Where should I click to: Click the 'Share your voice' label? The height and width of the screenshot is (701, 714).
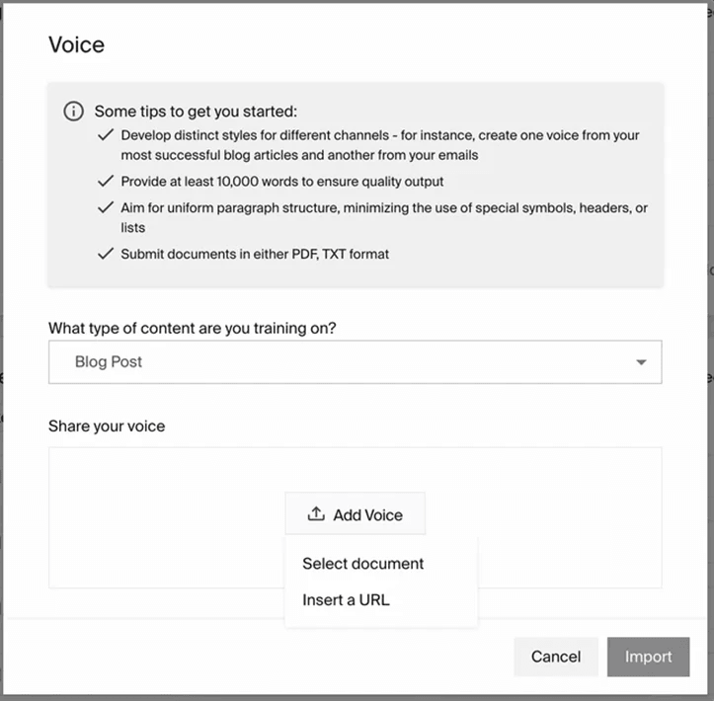[x=107, y=427]
